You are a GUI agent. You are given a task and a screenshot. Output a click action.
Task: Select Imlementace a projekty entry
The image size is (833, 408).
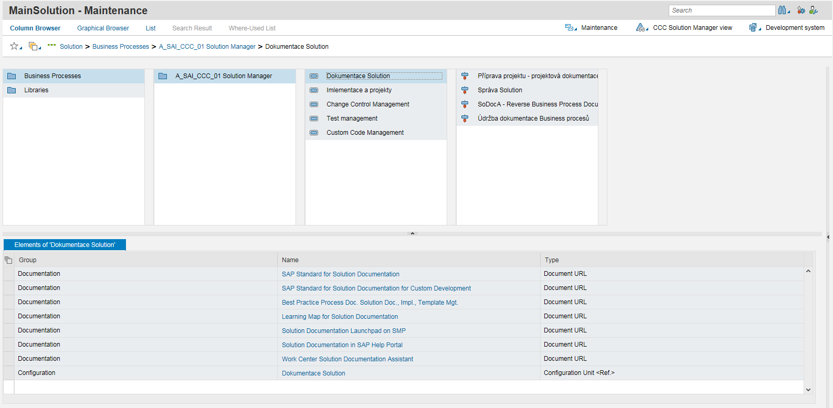point(376,90)
